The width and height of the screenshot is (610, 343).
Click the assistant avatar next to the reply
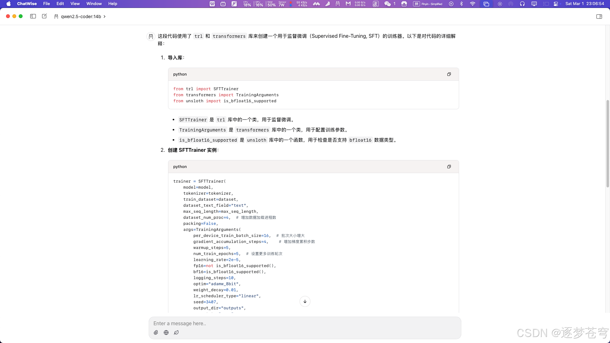(x=151, y=36)
